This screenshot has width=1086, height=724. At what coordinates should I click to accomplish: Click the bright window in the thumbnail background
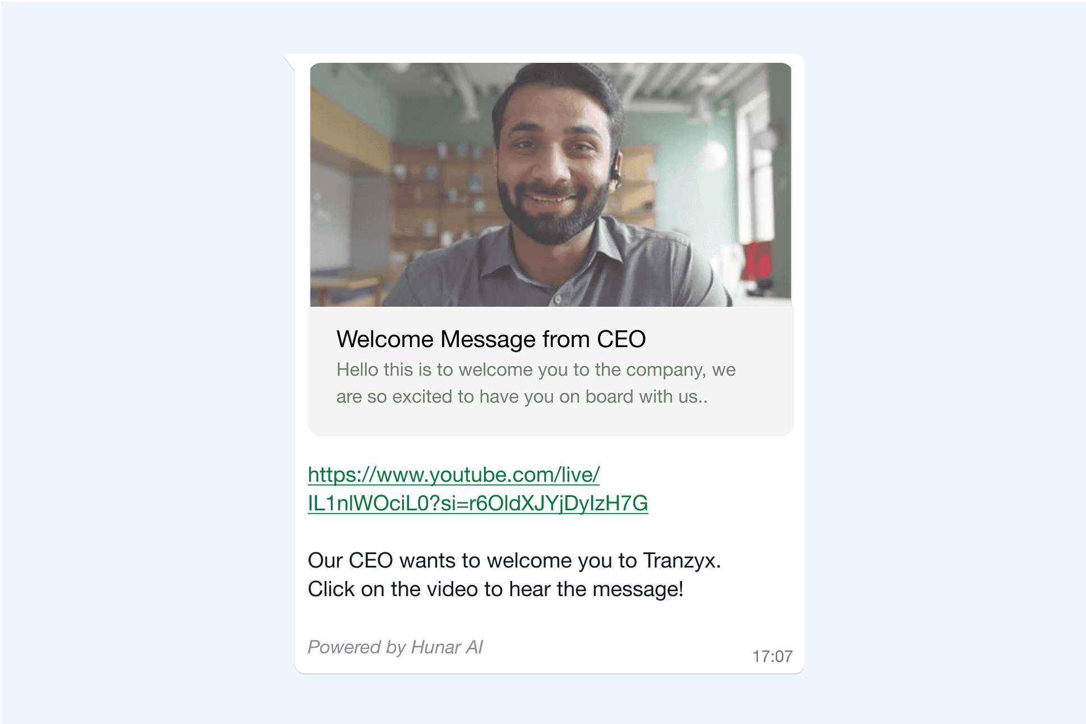click(754, 168)
